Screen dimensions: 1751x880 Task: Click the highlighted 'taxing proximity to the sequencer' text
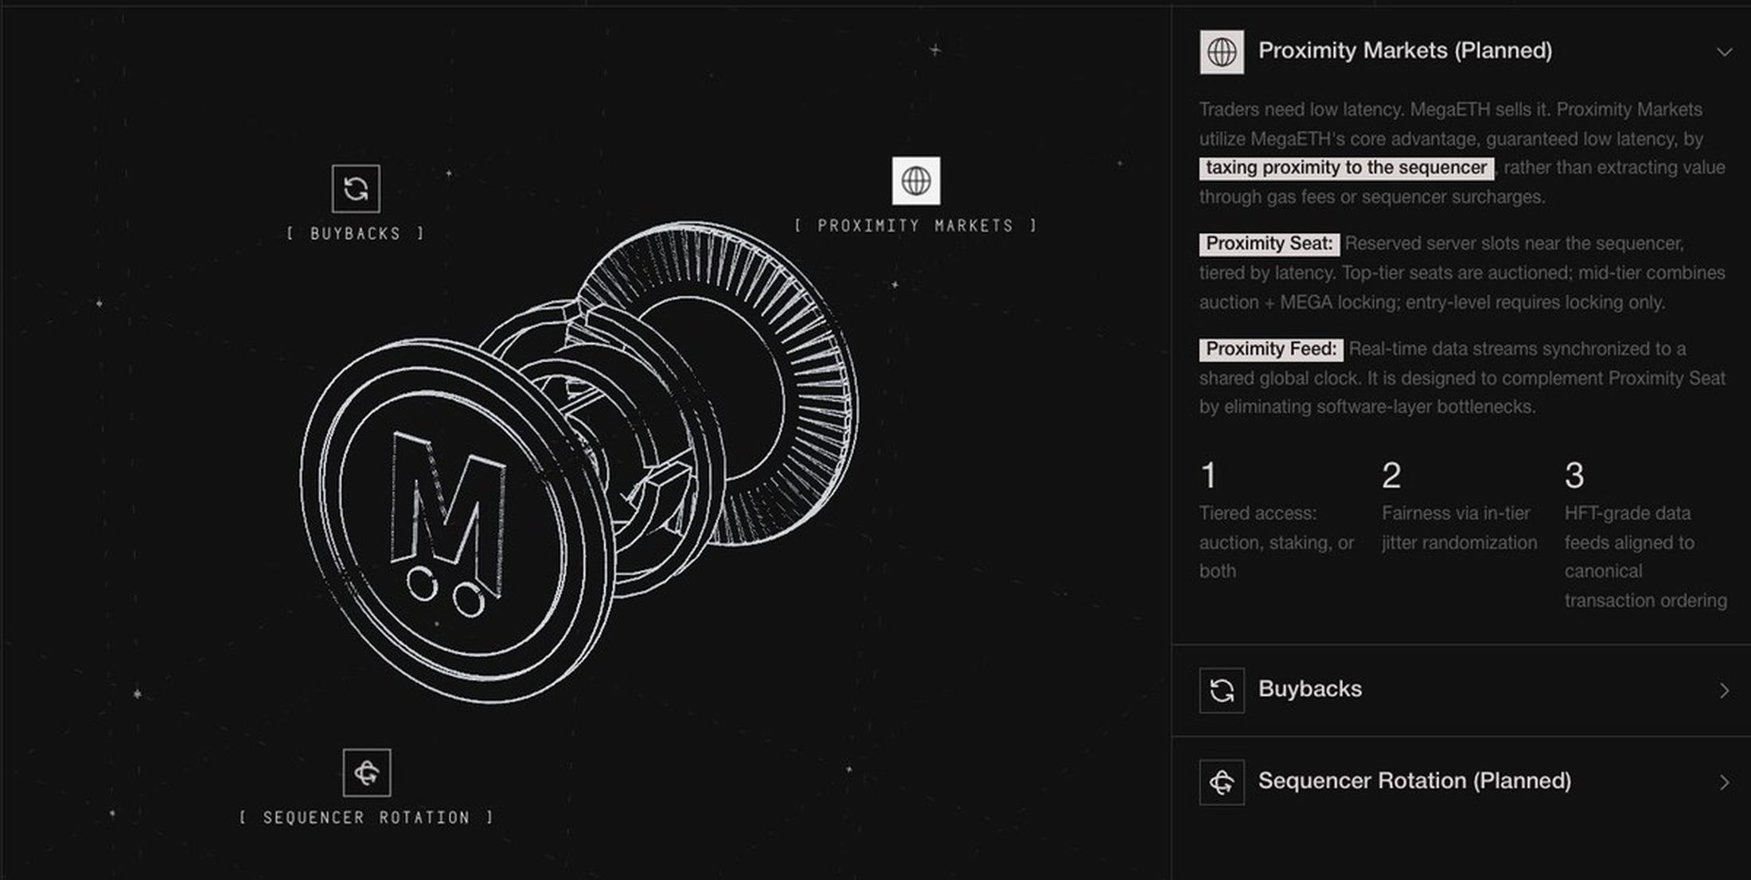click(x=1347, y=168)
